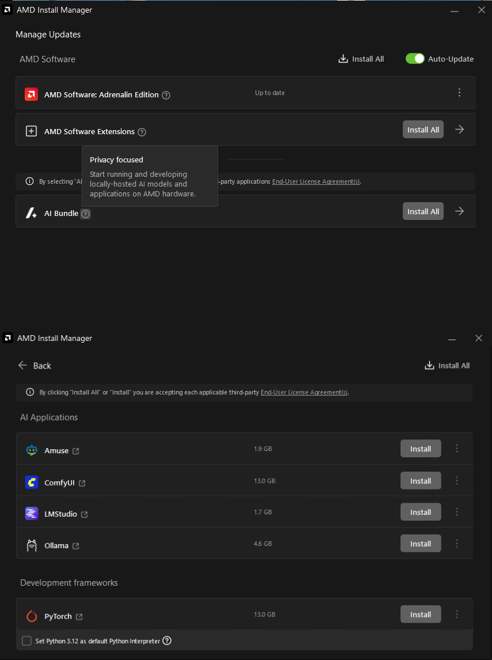The image size is (492, 660).
Task: Click the Ollama llama icon
Action: (32, 545)
